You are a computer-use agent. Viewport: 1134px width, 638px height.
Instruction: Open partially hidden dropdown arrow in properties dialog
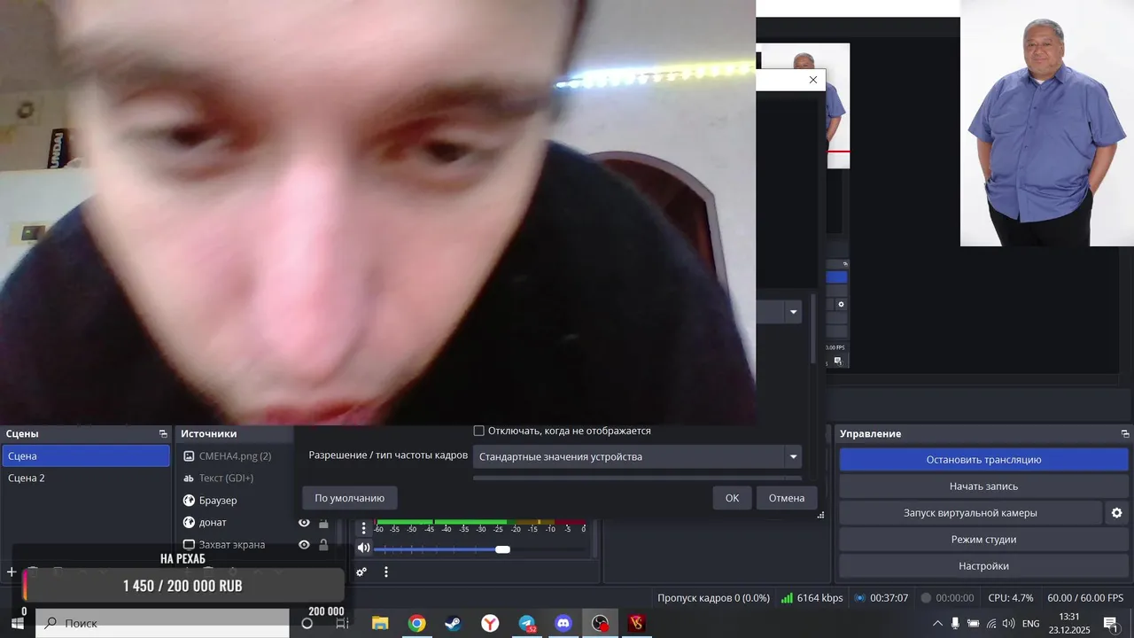[x=794, y=312]
